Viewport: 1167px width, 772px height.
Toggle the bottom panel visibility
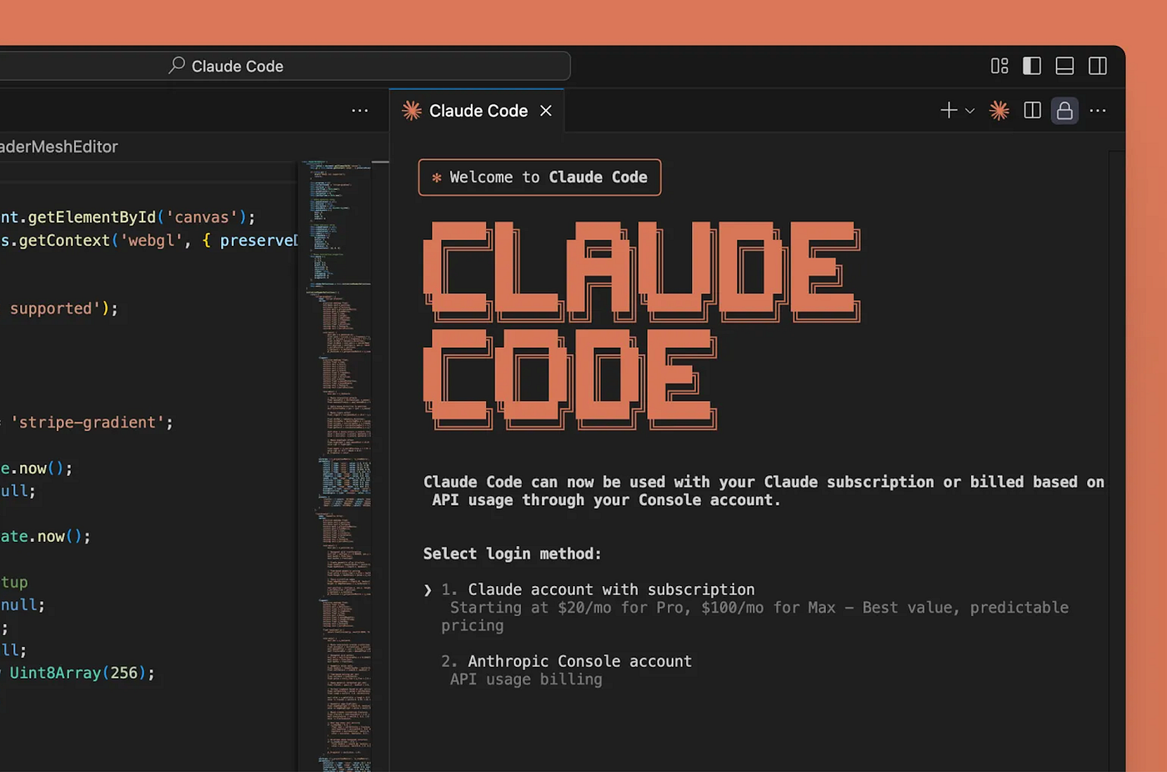[1064, 66]
